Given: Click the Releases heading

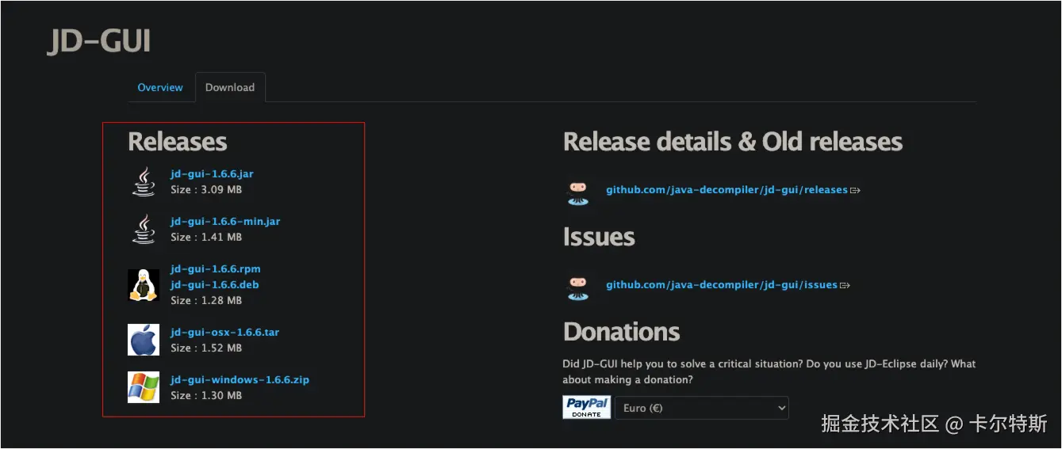Looking at the screenshot, I should (x=178, y=142).
